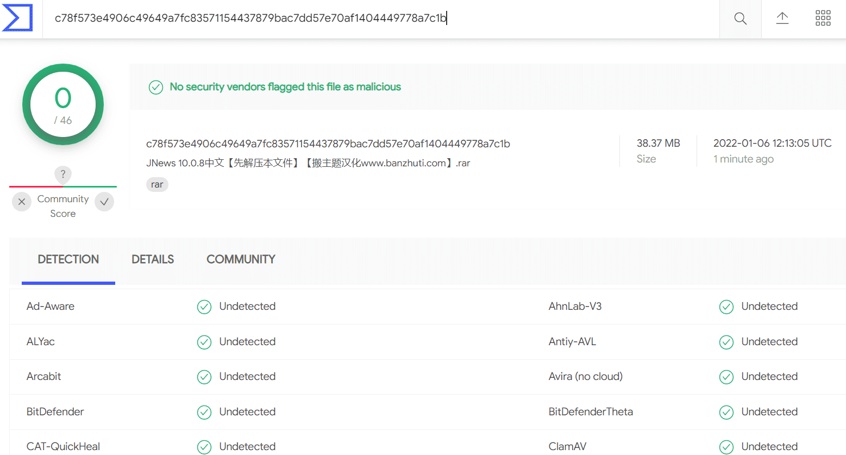Click the Arcabit undetected check icon
The height and width of the screenshot is (455, 846).
(x=204, y=377)
